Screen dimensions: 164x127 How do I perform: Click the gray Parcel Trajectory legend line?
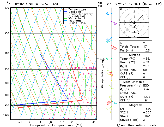[66, 14]
